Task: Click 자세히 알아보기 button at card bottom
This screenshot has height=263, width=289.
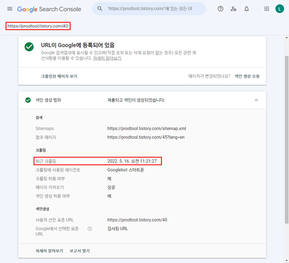Action: point(49,251)
